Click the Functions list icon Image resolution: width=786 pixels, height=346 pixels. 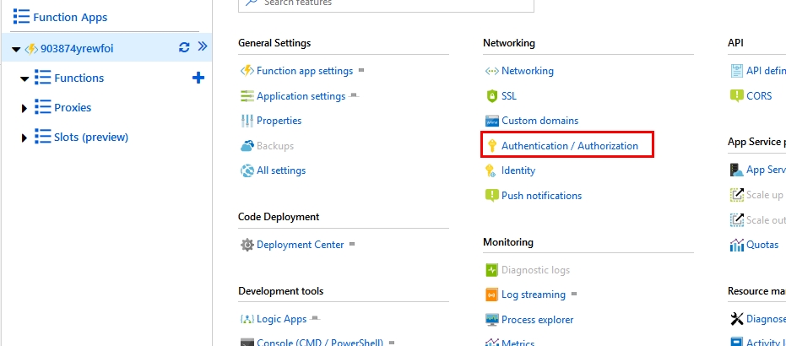(x=42, y=78)
